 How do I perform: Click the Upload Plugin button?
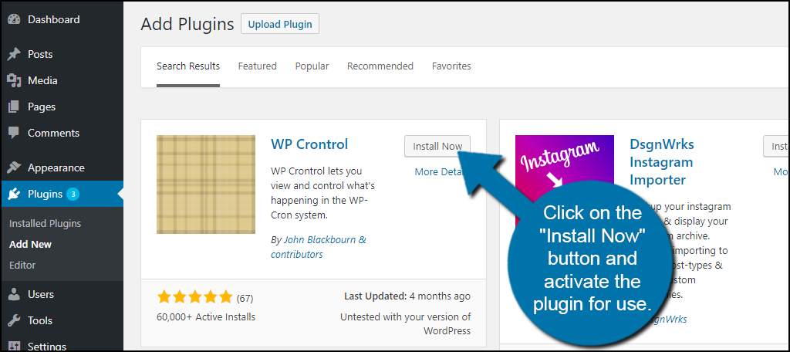coord(280,24)
